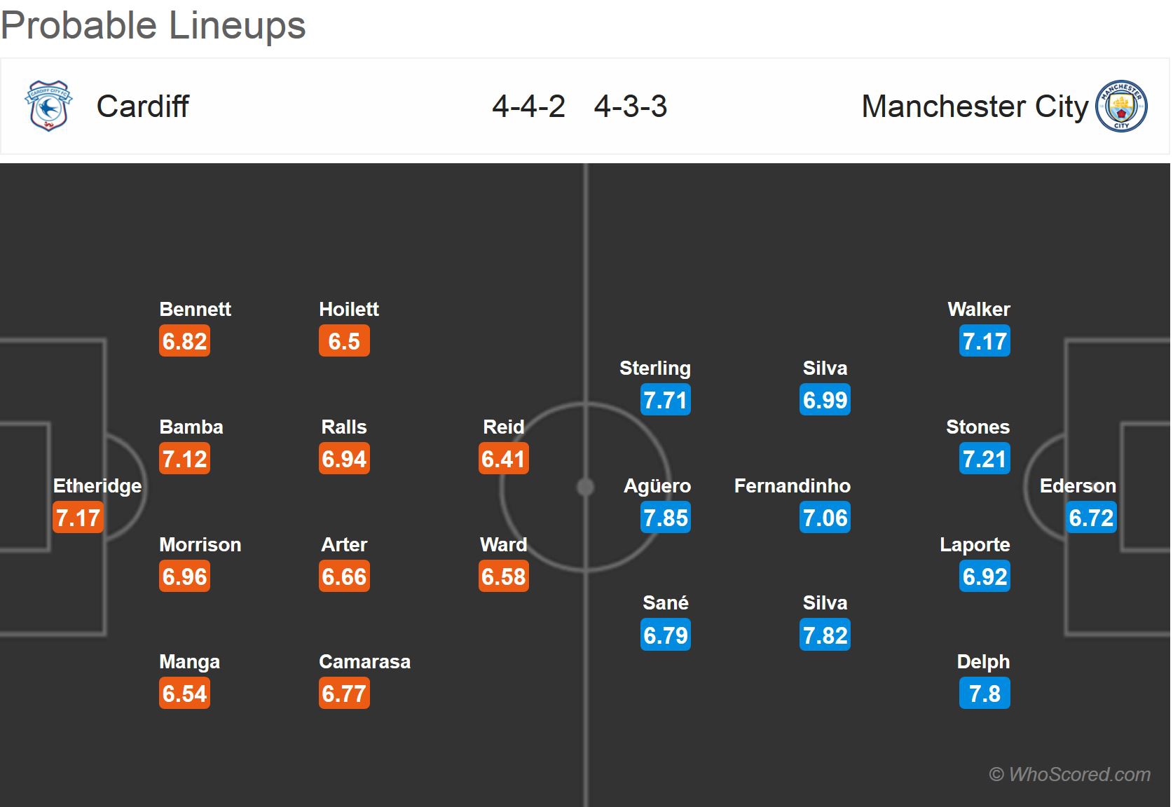The width and height of the screenshot is (1173, 807).
Task: Click Bamba's 7.12 rating badge
Action: pyautogui.click(x=184, y=459)
